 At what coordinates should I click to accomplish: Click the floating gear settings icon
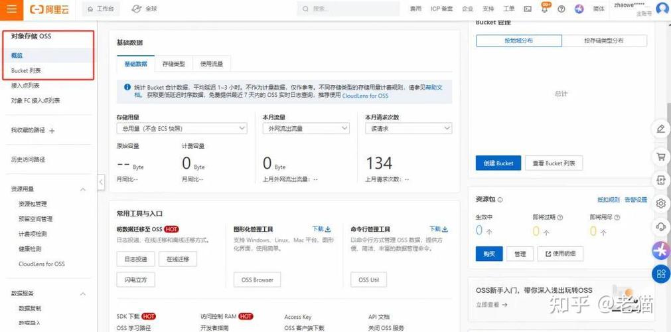[661, 203]
